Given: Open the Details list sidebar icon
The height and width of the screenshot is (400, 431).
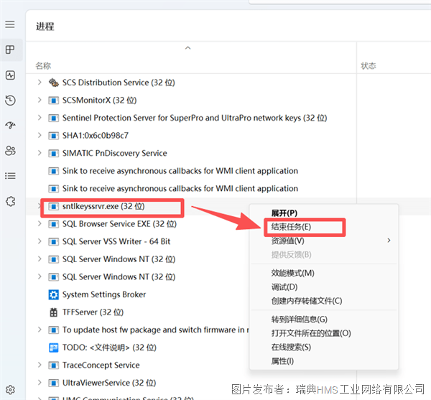Looking at the screenshot, I should [x=10, y=175].
